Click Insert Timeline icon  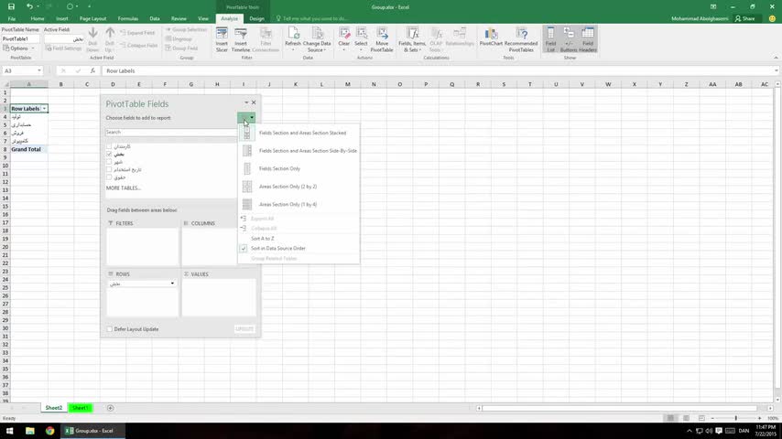[x=241, y=40]
